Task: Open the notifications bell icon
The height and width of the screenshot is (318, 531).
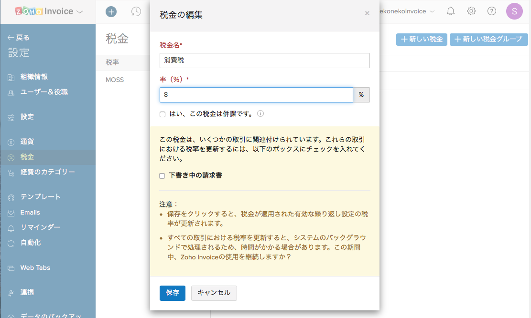Action: coord(450,11)
